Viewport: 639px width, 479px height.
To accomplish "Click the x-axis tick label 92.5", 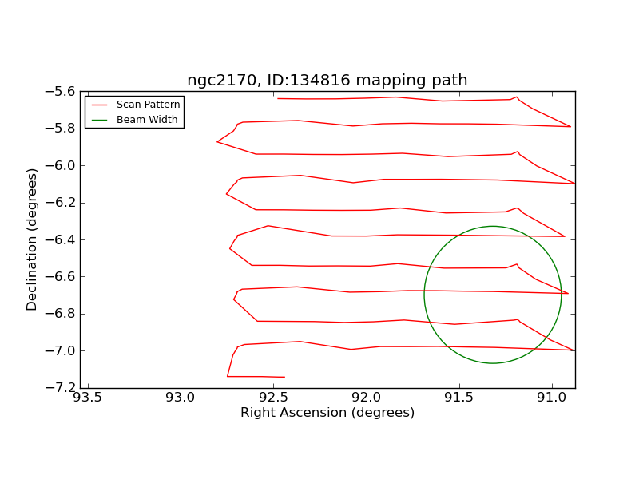I will (273, 397).
